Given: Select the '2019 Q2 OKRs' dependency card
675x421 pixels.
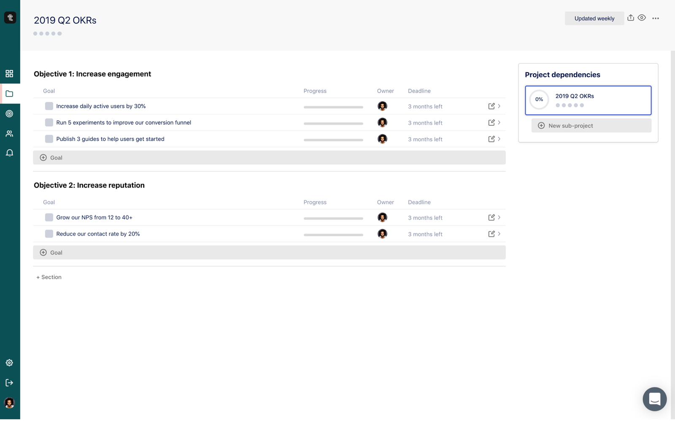Looking at the screenshot, I should 588,100.
